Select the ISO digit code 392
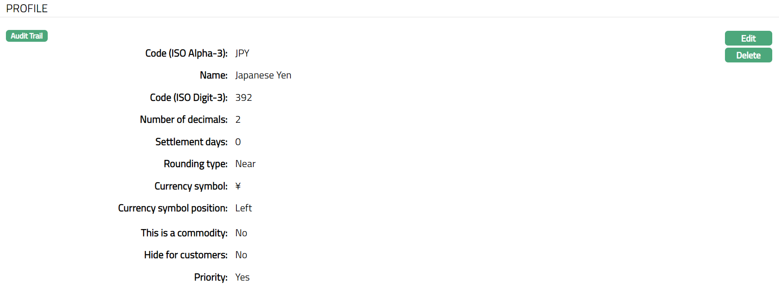This screenshot has height=286, width=779. (244, 97)
